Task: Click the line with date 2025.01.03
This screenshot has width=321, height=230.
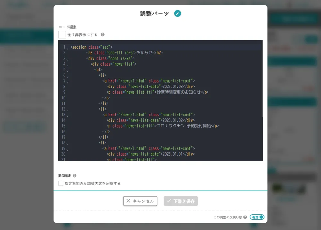Action: click(151, 87)
